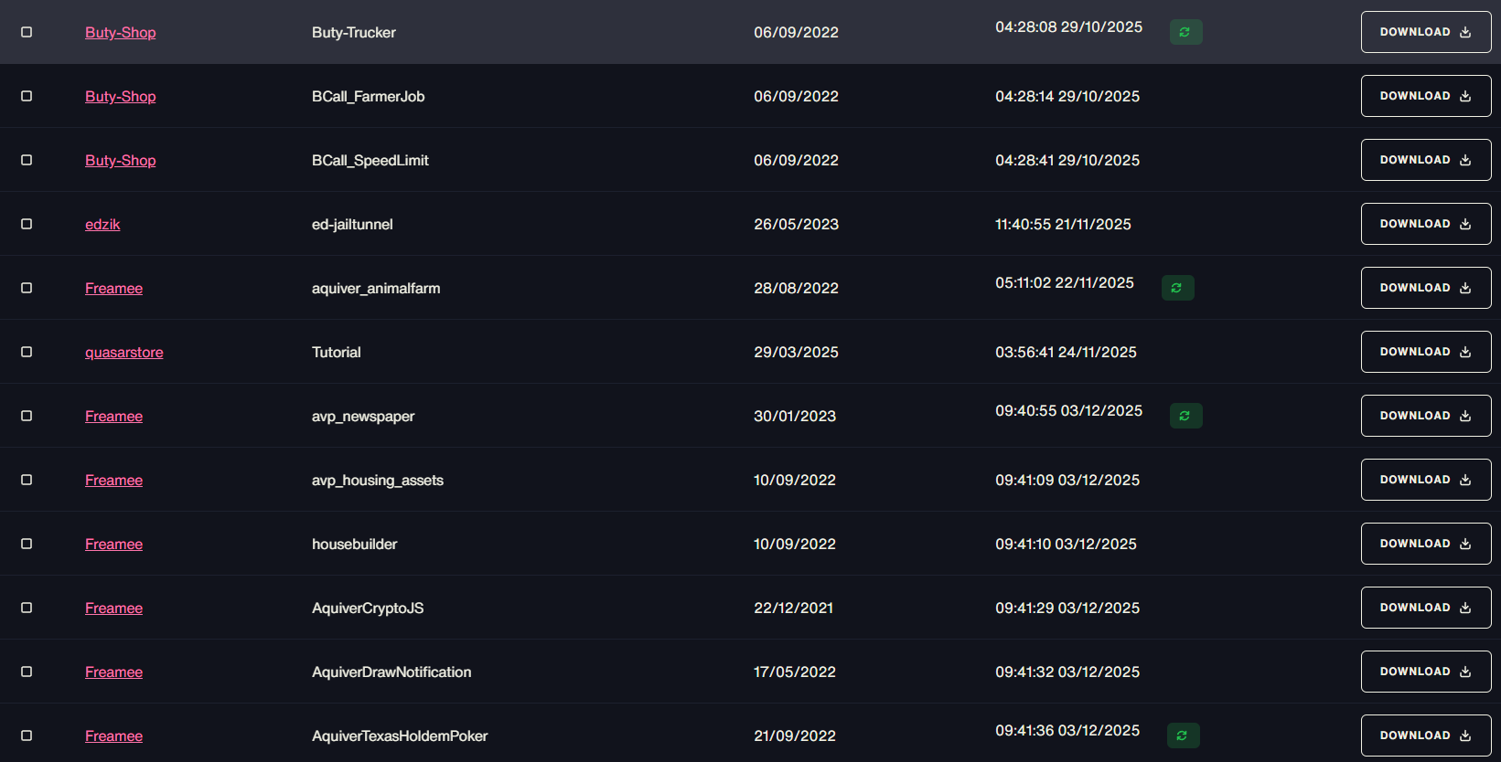Download the avp_housing_assets asset
1501x762 pixels.
click(1426, 480)
